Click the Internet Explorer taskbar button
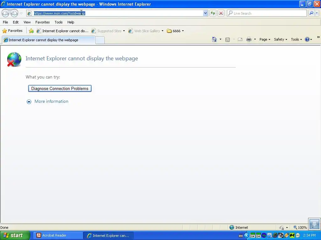The width and height of the screenshot is (321, 240). point(108,236)
